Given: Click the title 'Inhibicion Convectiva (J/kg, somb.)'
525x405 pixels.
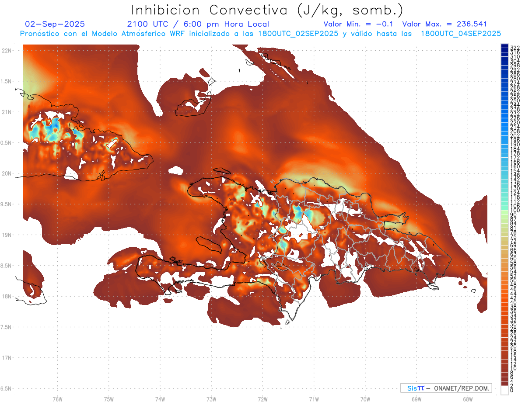Looking at the screenshot, I should point(267,10).
